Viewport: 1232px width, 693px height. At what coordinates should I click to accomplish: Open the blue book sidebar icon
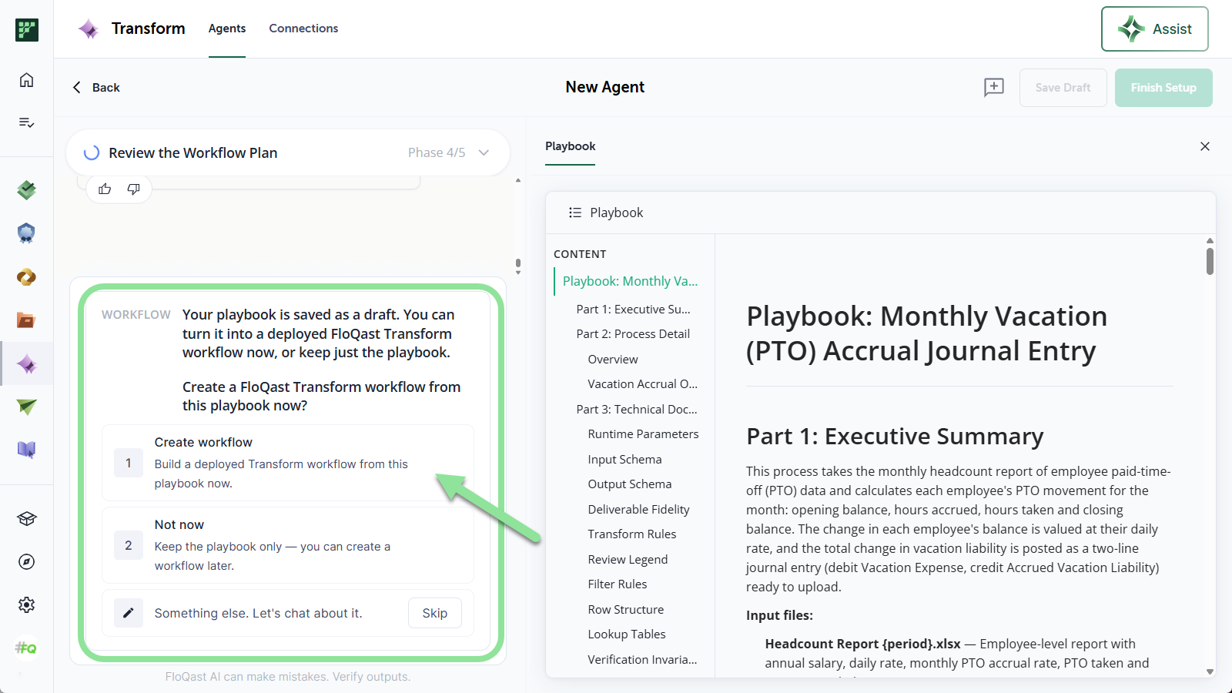(x=26, y=450)
